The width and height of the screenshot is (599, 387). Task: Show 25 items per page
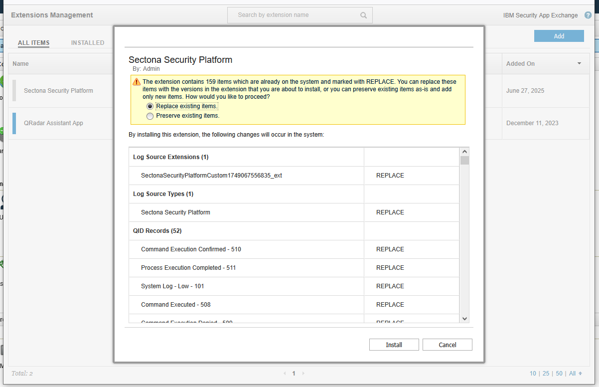[546, 374]
